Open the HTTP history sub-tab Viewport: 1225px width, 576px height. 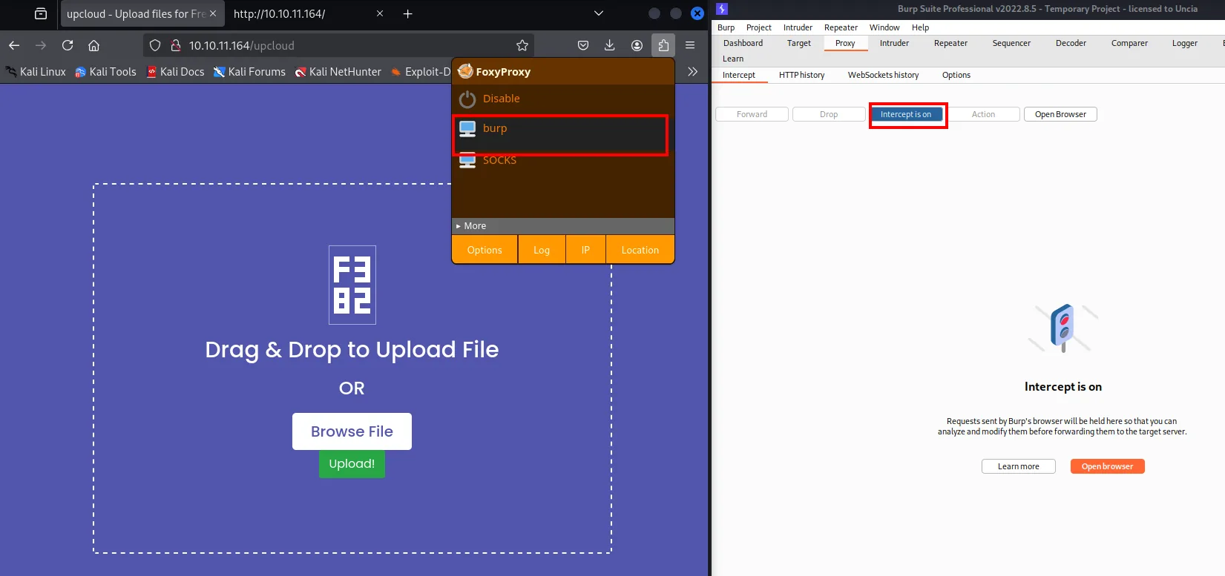pyautogui.click(x=801, y=75)
